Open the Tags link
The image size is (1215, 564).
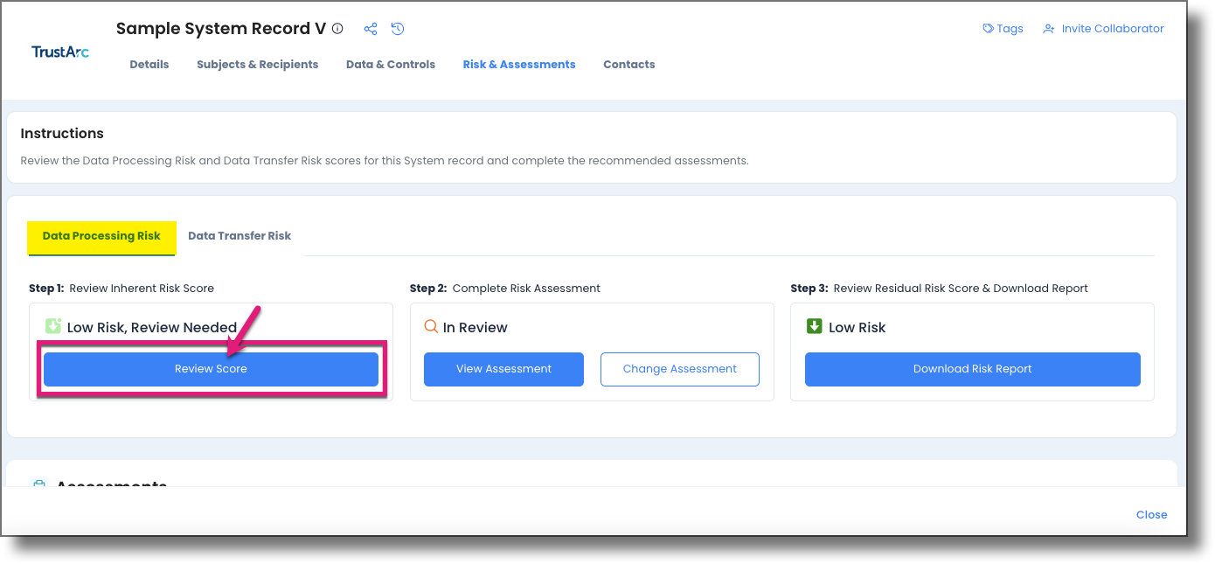[1010, 29]
